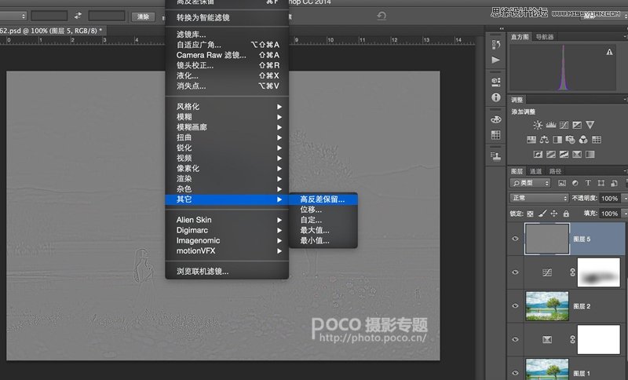Viewport: 628px width, 380px height.
Task: Add a Vibrance adjustment layer
Action: (590, 125)
